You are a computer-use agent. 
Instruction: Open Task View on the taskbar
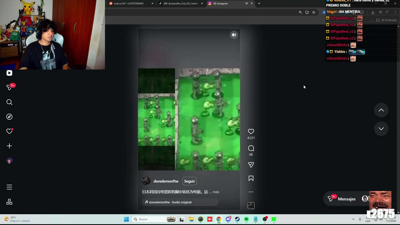pos(182,219)
